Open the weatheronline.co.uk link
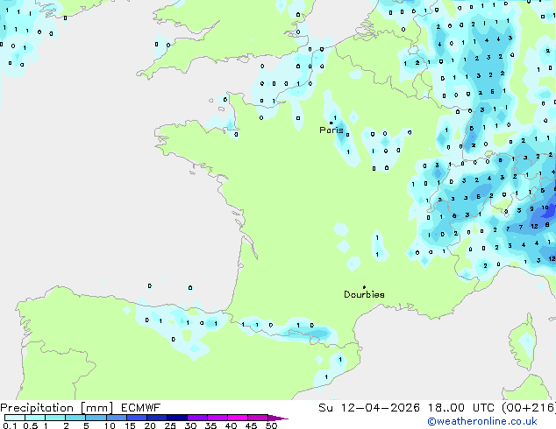 pyautogui.click(x=482, y=421)
